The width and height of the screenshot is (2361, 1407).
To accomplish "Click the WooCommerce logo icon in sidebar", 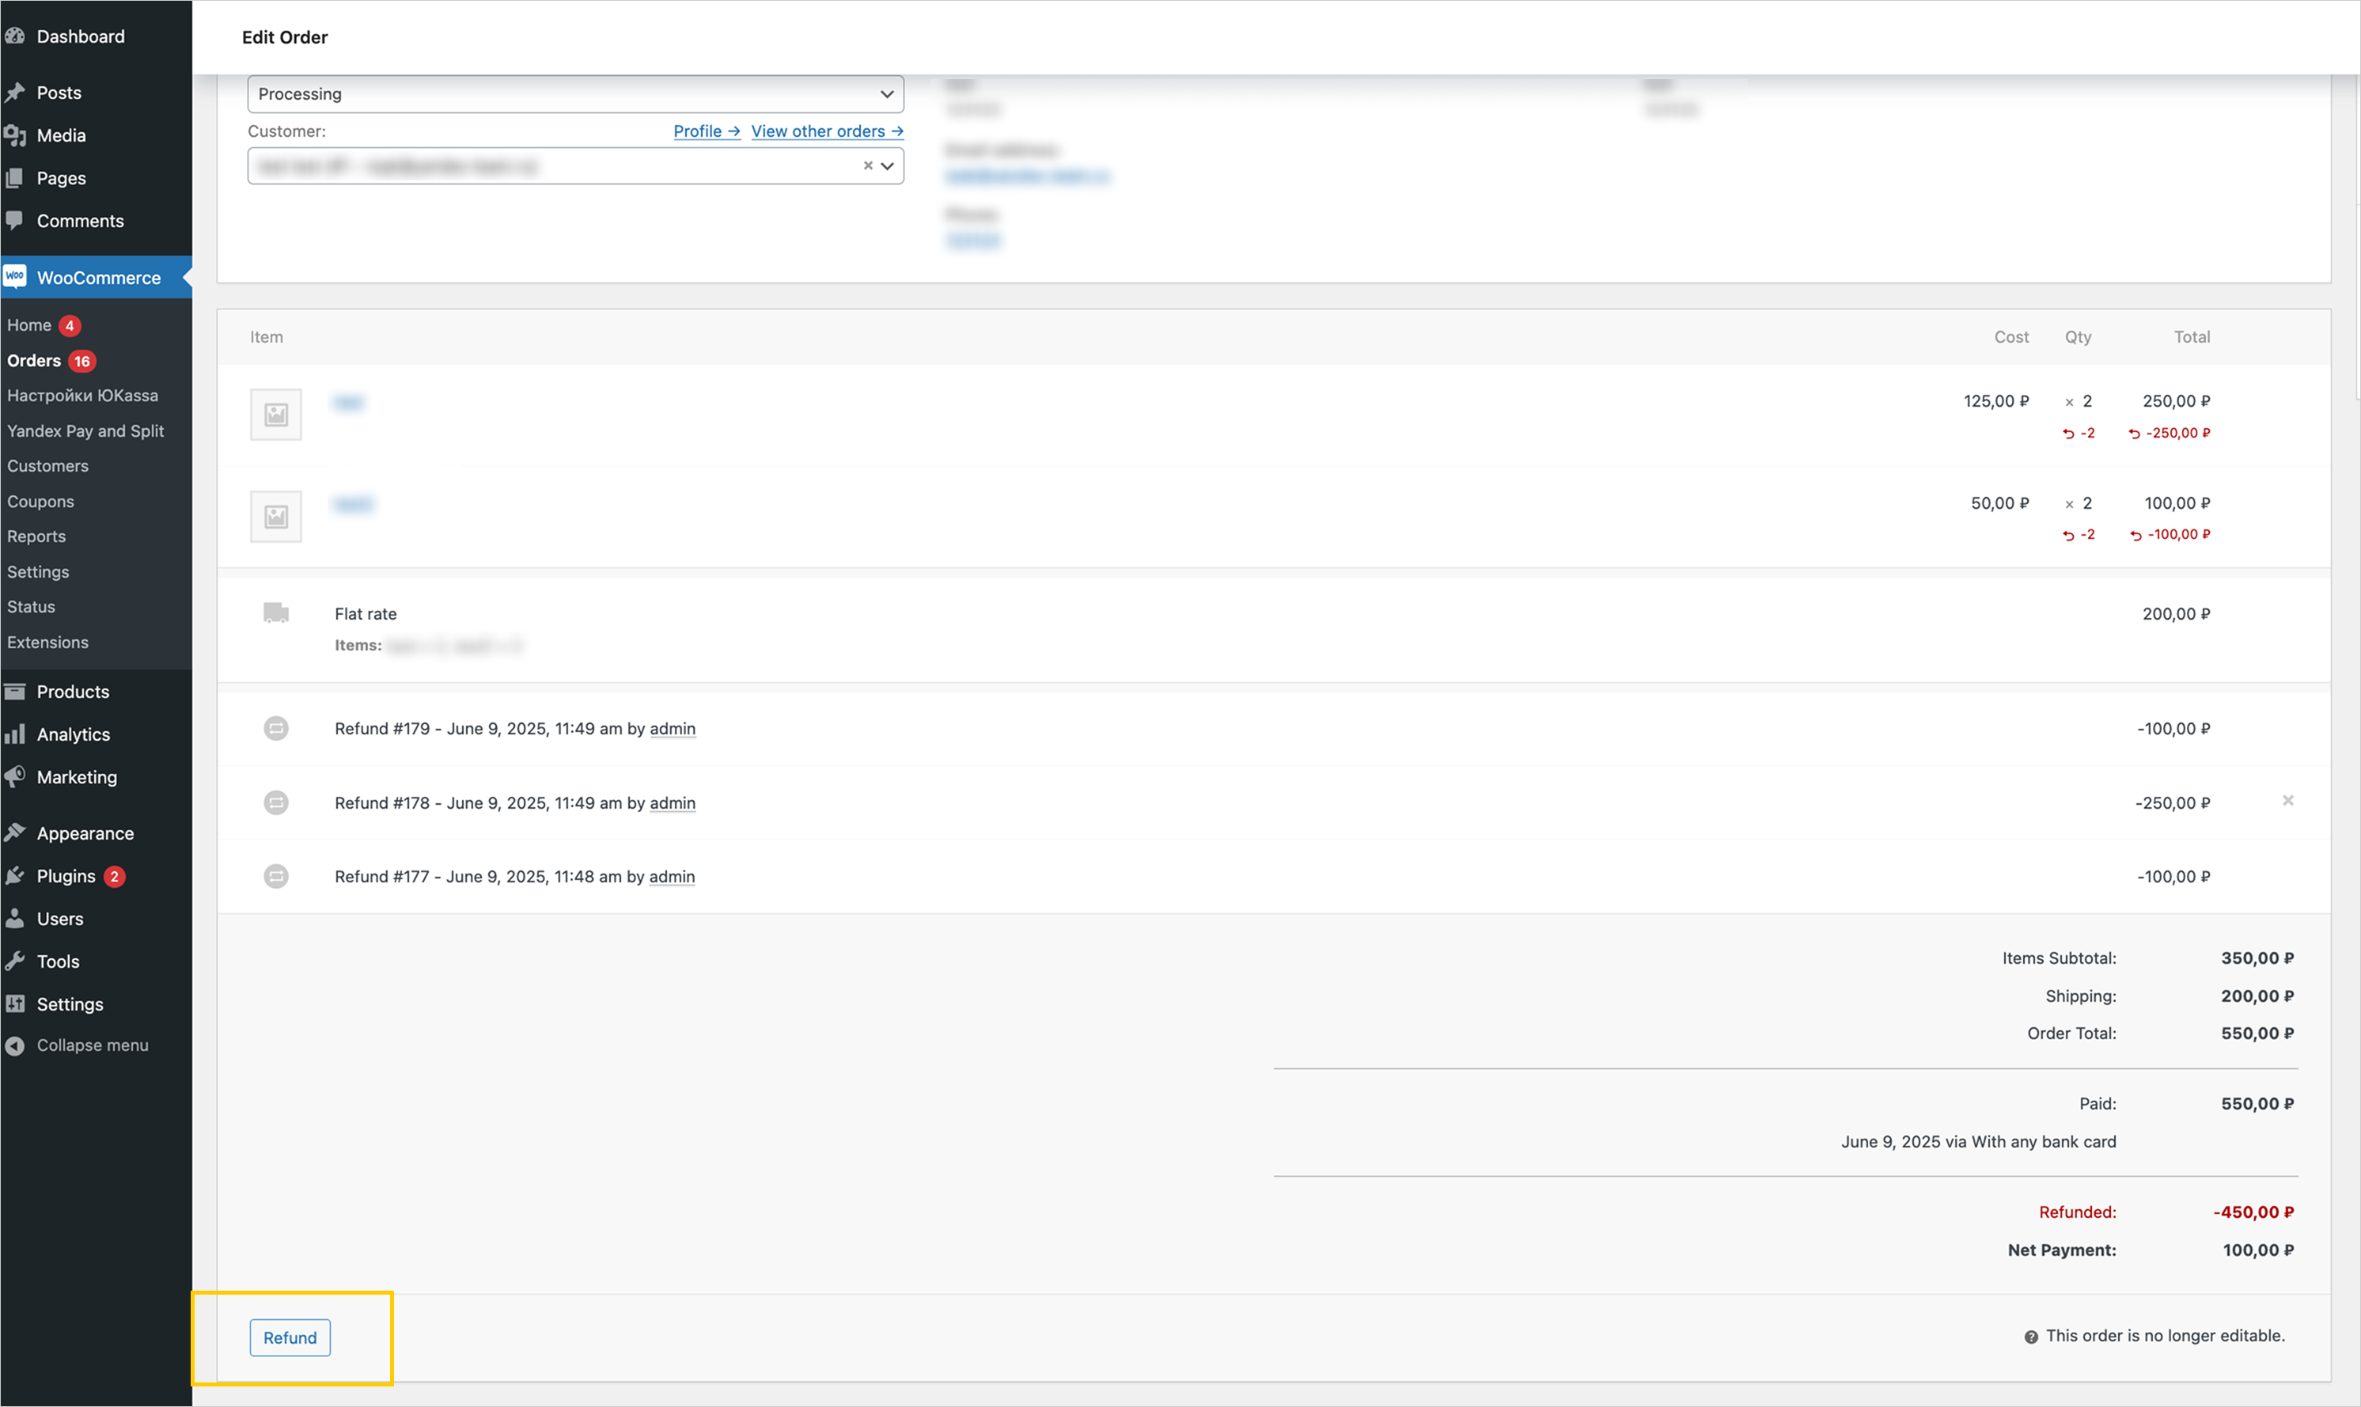I will (x=15, y=277).
